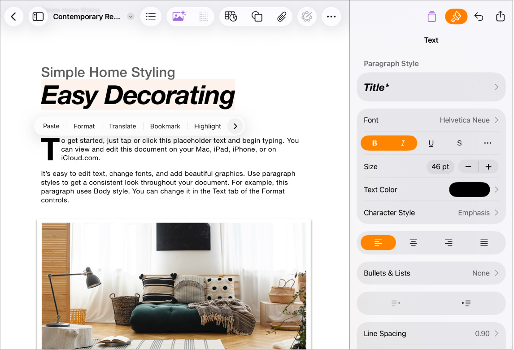This screenshot has height=350, width=514.
Task: Insert a table or chart
Action: 231,16
